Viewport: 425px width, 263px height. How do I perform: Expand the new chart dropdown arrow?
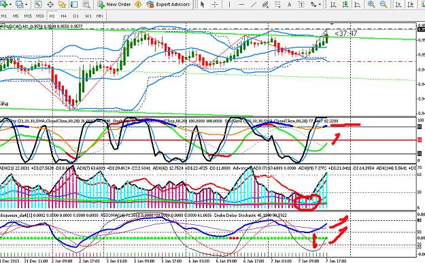(10, 4)
